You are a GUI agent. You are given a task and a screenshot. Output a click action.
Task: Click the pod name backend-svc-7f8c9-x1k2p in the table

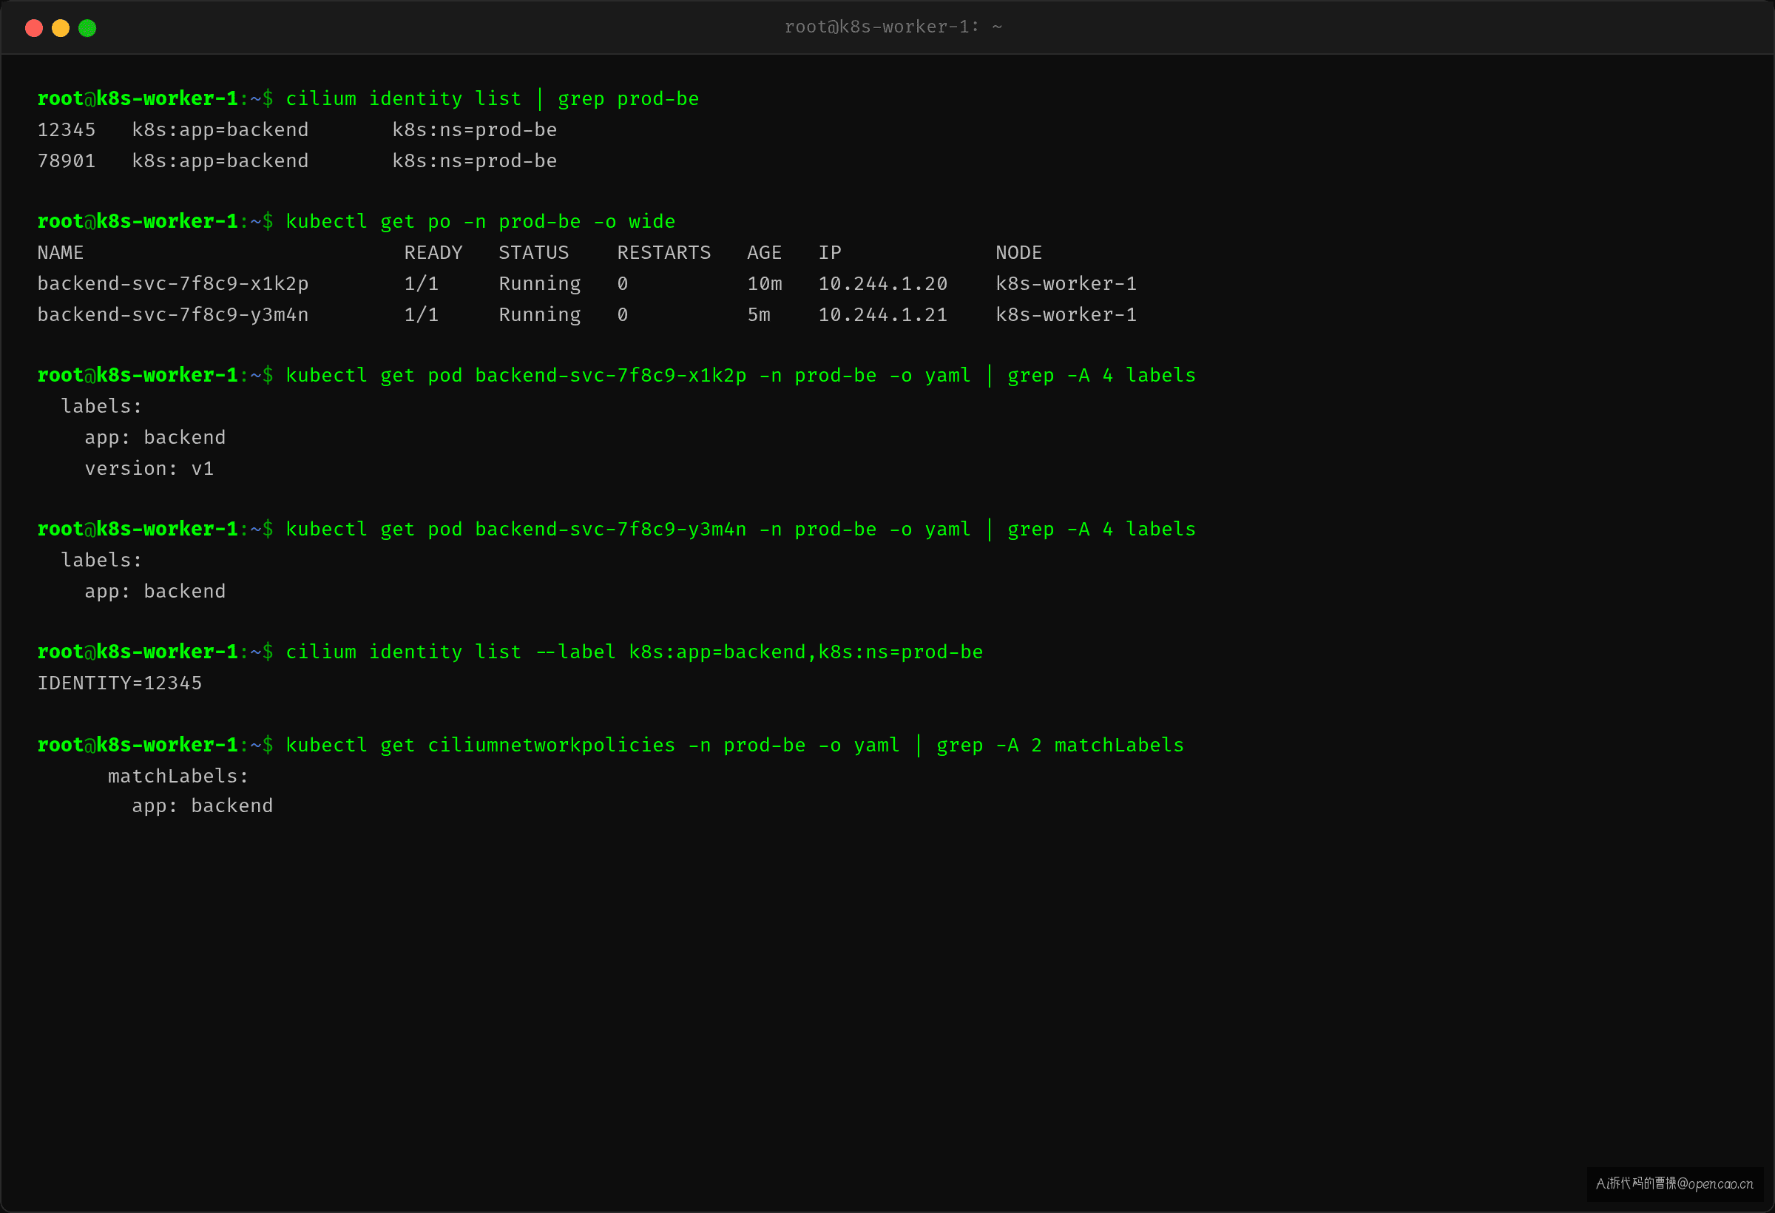(x=173, y=284)
